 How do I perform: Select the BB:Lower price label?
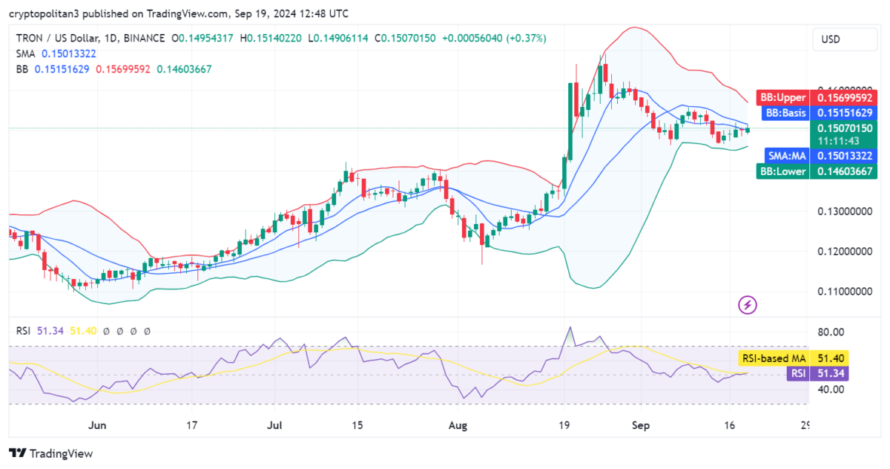coord(816,171)
